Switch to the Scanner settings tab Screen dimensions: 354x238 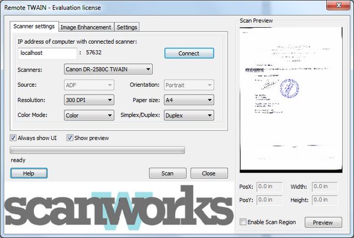click(x=34, y=27)
